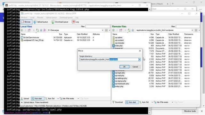Click the local bookmark folder icon
Image resolution: width=205 pixels, height=115 pixels.
click(x=45, y=30)
